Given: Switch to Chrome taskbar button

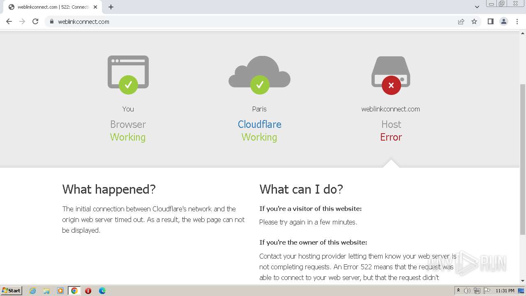Looking at the screenshot, I should [74, 291].
